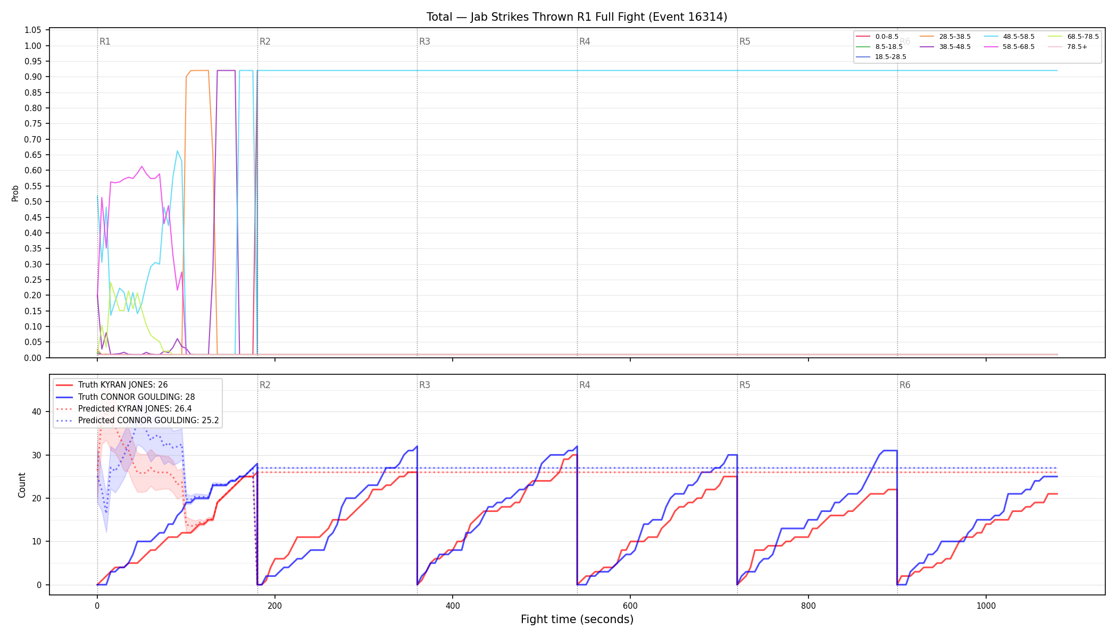Click the R5 round marker in the Count chart
Image resolution: width=1117 pixels, height=638 pixels.
[745, 385]
